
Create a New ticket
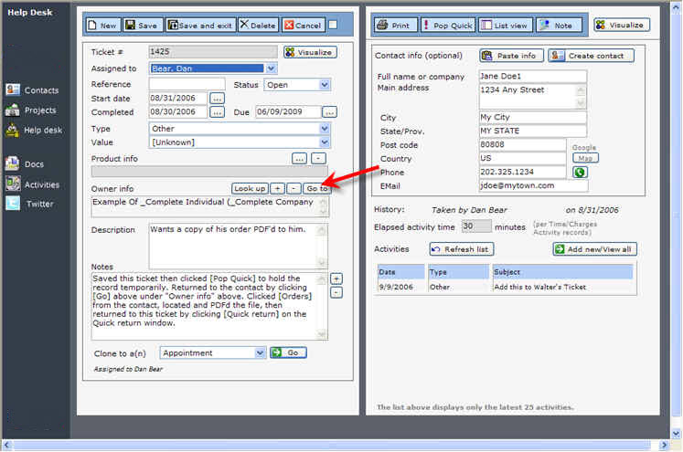click(102, 26)
